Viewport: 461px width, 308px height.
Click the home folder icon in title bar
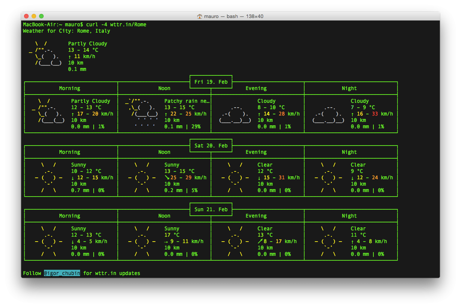click(200, 17)
